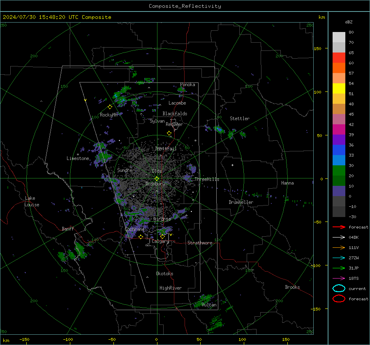Click the Vulcan town label
Screen dimensions: 370x345
[209, 305]
